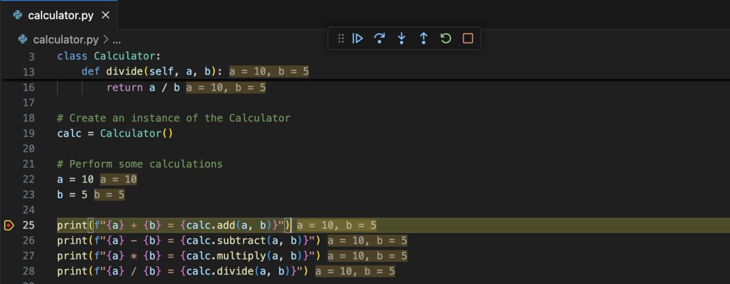Viewport: 730px width, 284px height.
Task: Click the Continue button in the debug toolbar
Action: point(358,38)
